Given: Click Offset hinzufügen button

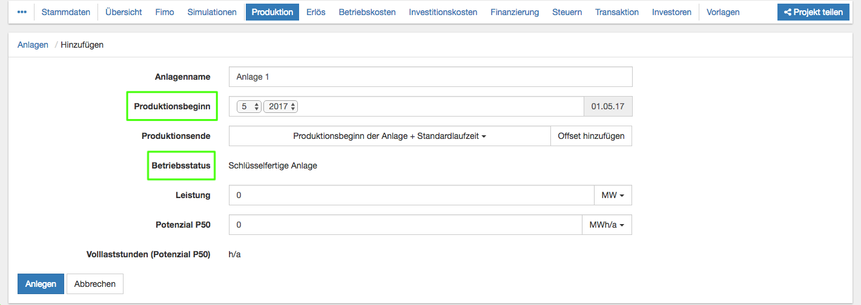Looking at the screenshot, I should click(591, 136).
